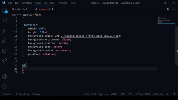178x100 pixels.
Task: Place cursor on the .container selector
Action: tap(30, 25)
